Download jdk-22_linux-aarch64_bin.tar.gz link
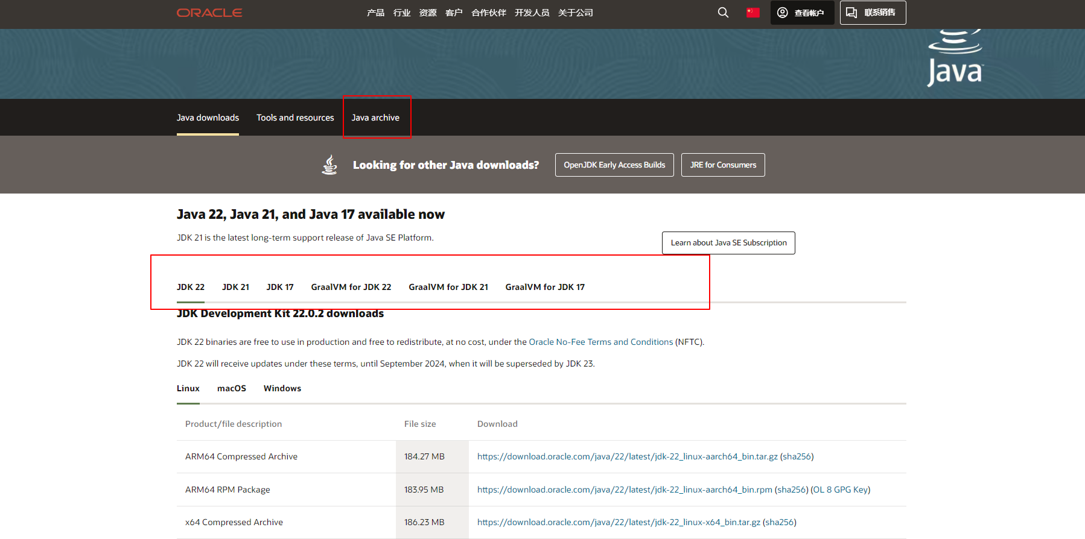Screen dimensions: 1085x539 (x=628, y=456)
